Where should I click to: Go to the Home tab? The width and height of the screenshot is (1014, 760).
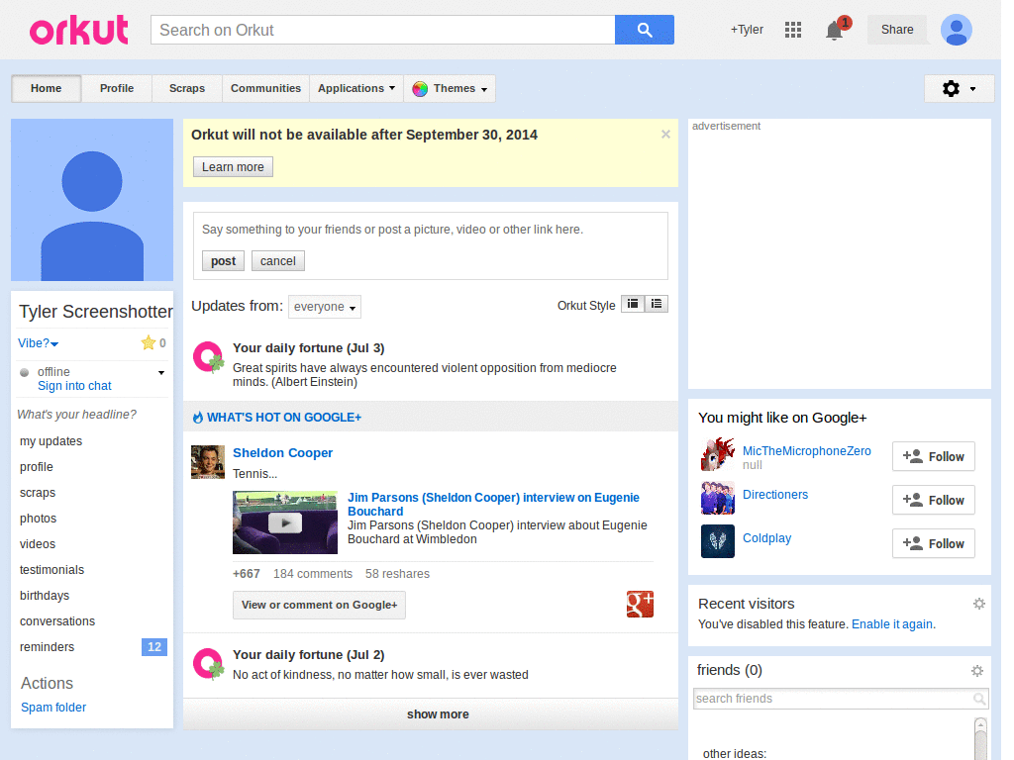coord(46,88)
